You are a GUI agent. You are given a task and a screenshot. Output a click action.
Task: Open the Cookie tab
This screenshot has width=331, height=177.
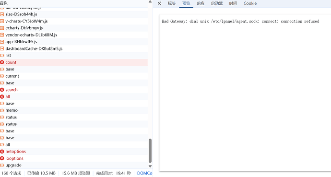click(250, 3)
